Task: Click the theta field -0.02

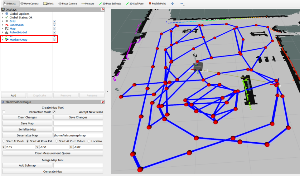Action: (88, 147)
